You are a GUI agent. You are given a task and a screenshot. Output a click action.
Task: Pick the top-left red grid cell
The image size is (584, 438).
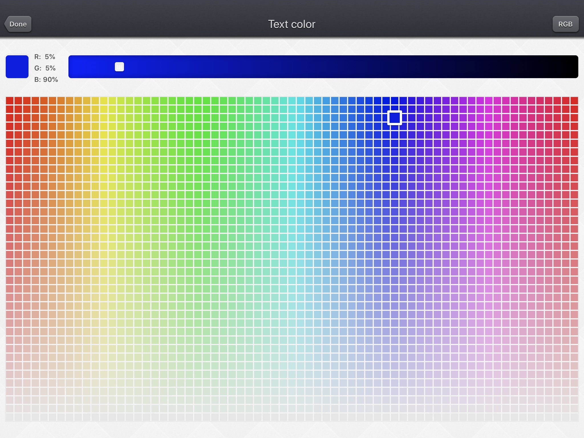tap(10, 101)
